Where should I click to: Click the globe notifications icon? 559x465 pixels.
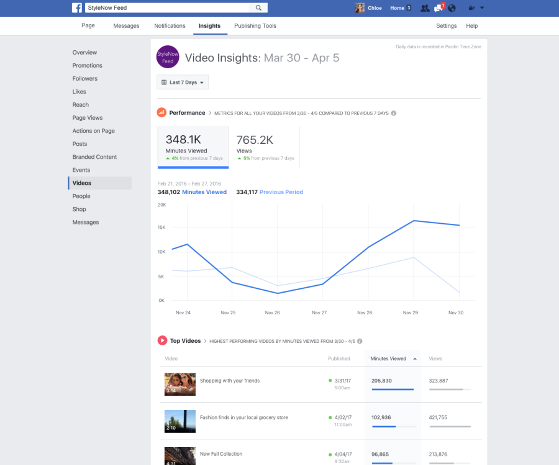click(451, 7)
